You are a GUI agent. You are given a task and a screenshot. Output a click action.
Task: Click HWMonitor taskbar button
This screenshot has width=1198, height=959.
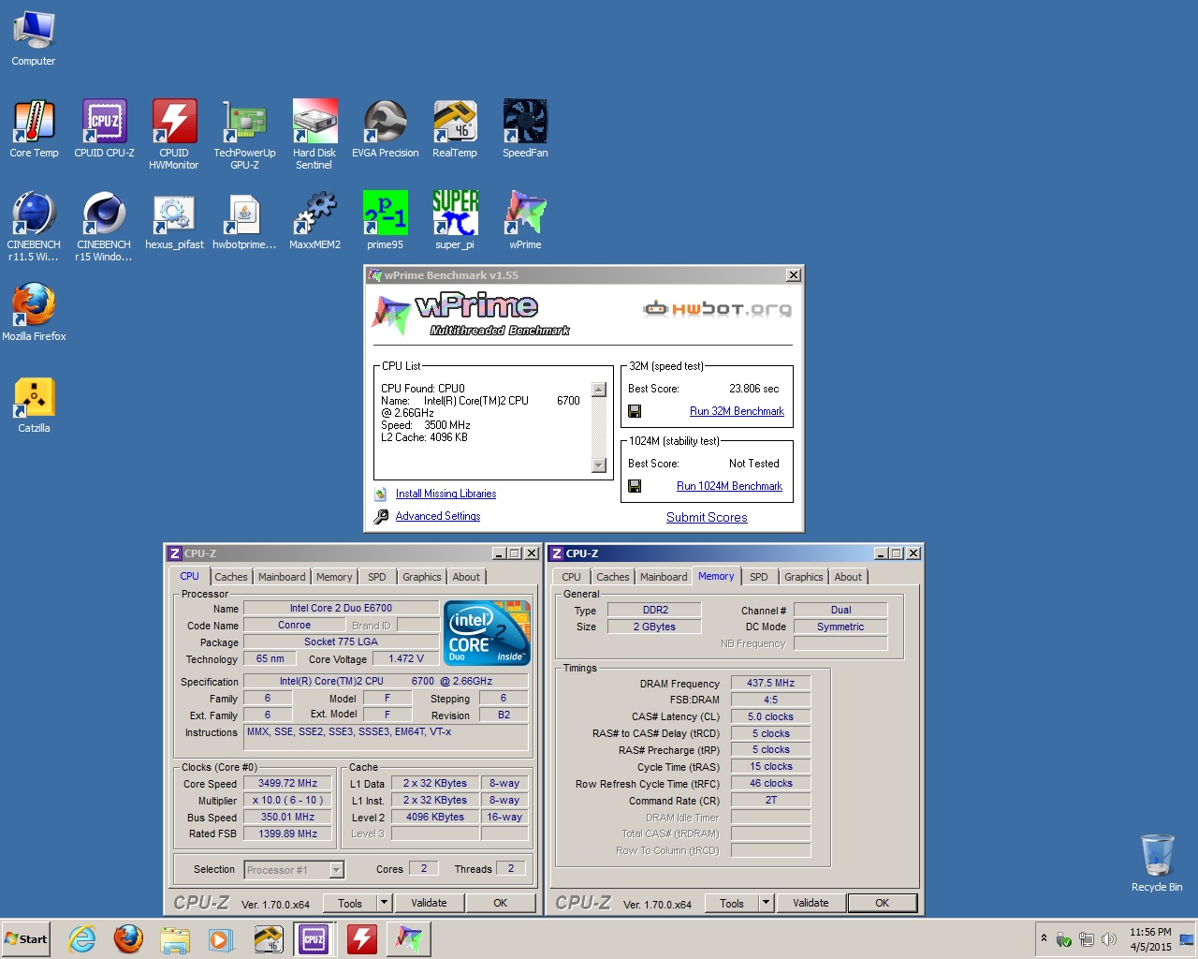362,938
